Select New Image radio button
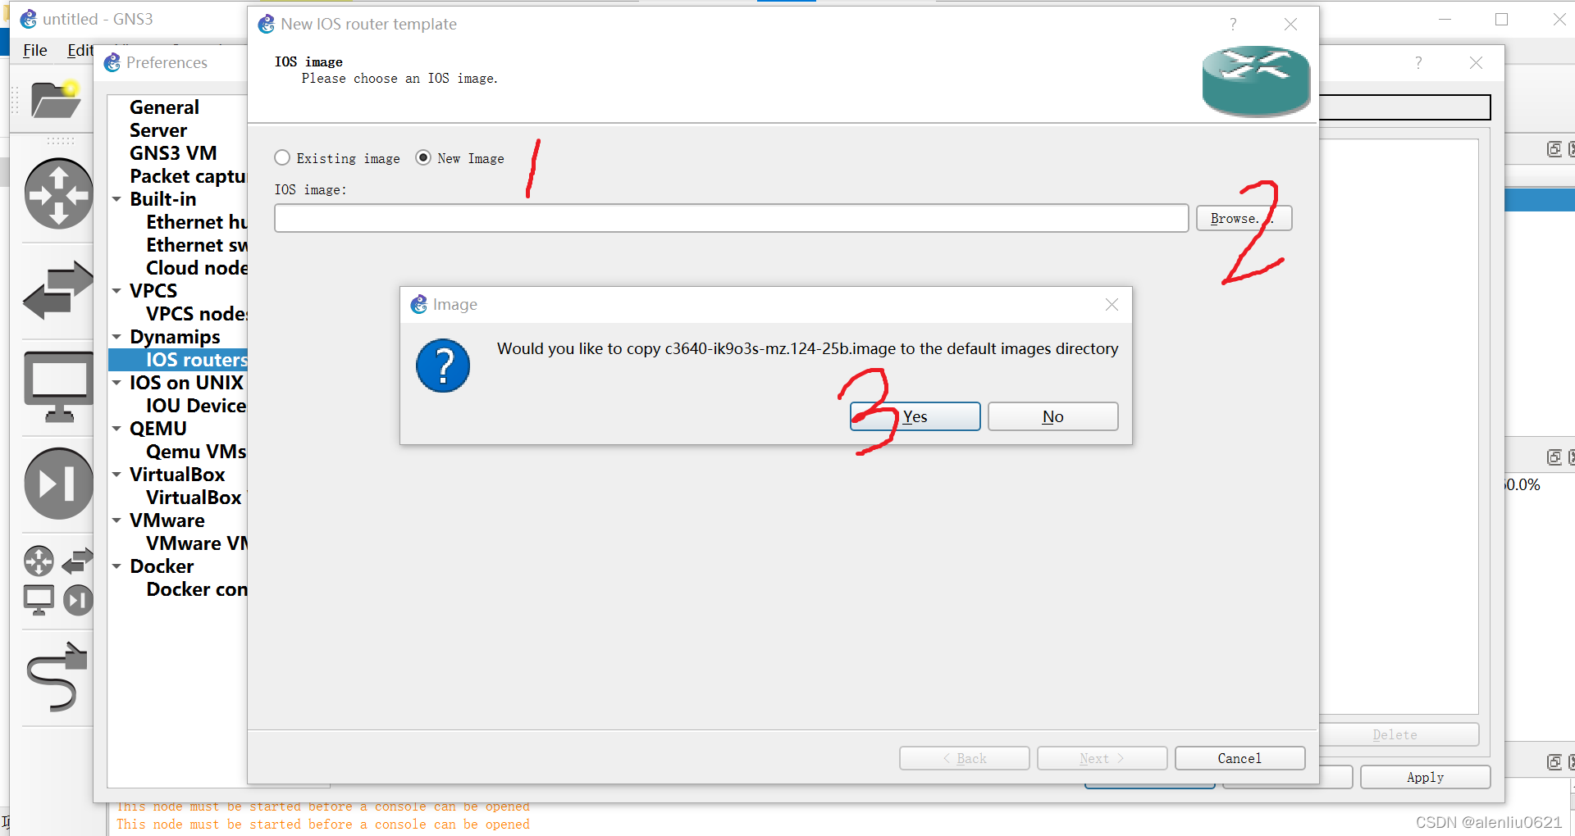The height and width of the screenshot is (836, 1575). [x=423, y=158]
